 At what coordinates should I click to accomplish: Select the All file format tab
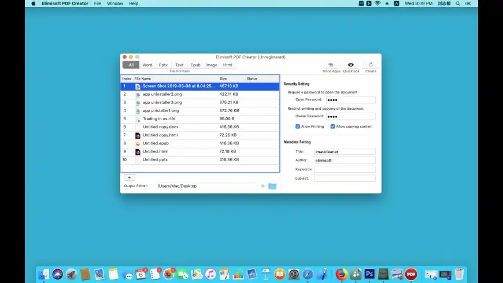click(131, 65)
